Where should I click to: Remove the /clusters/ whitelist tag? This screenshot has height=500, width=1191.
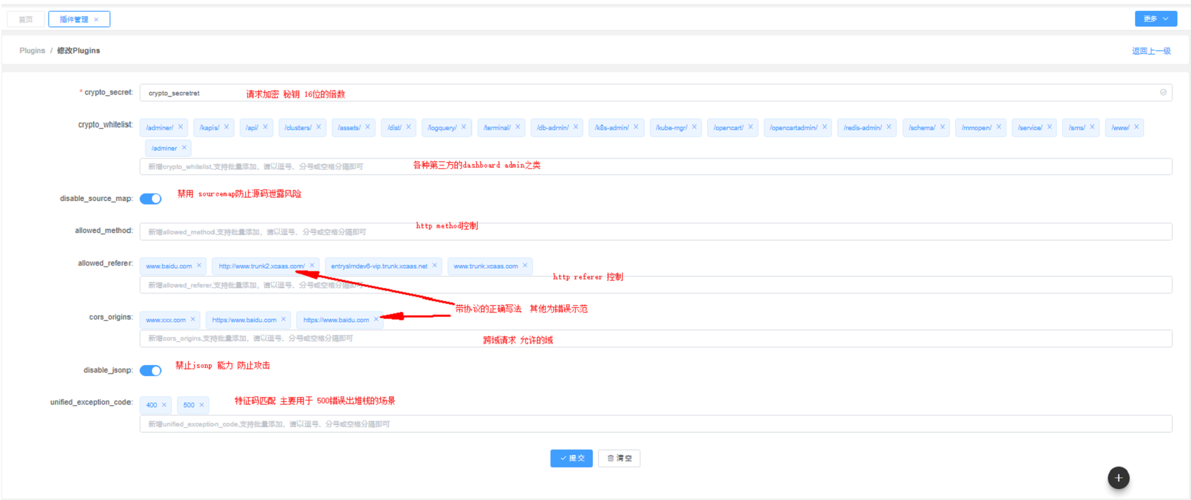pos(318,127)
